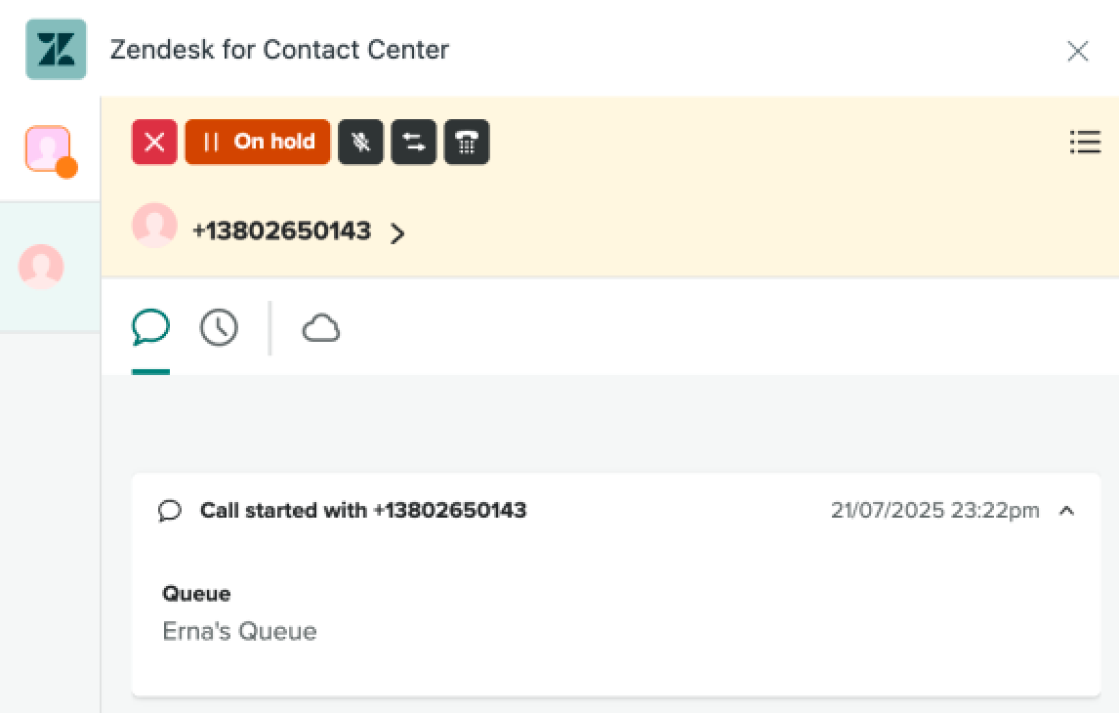Viewport: 1119px width, 713px height.
Task: Click the phone number +13802650143
Action: (281, 231)
